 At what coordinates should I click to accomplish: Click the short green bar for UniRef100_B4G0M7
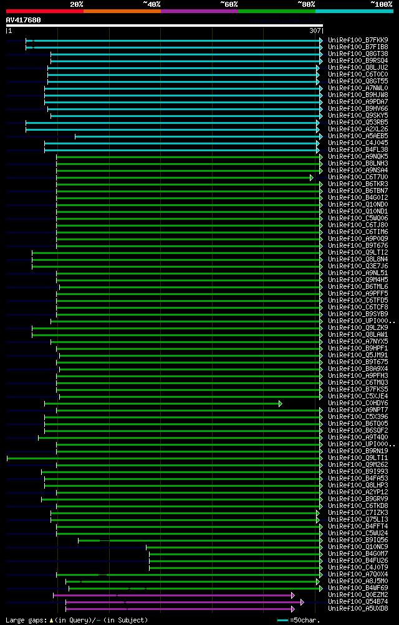coord(234,554)
